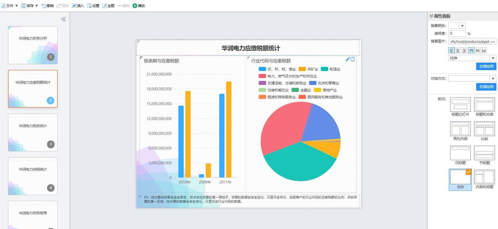Image resolution: width=498 pixels, height=229 pixels.
Task: Start slideshow with 播放 play icon
Action: [135, 6]
